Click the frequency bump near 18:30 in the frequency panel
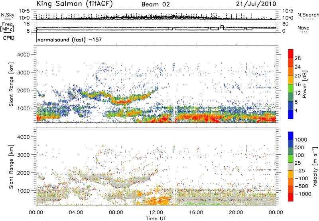 222,27
